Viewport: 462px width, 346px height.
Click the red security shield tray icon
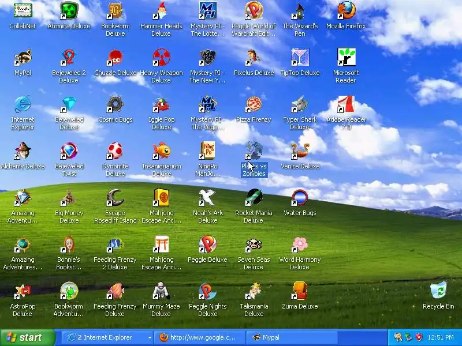click(419, 337)
